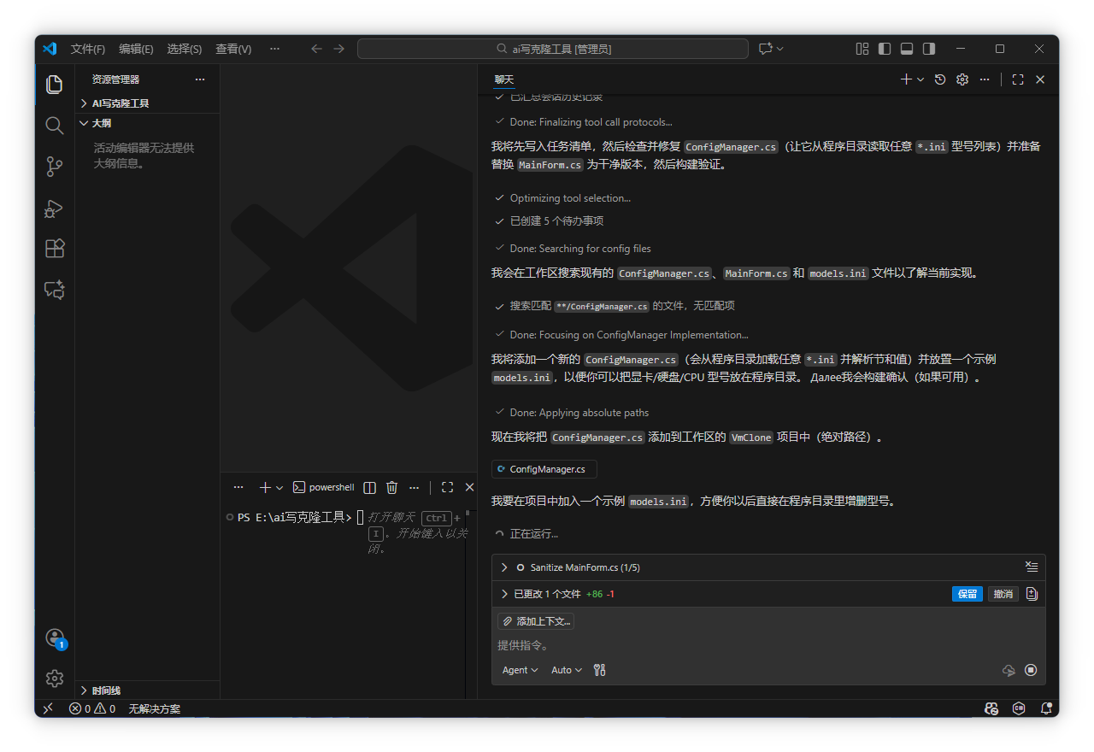The image size is (1094, 752).
Task: Open the Extensions view
Action: 55,249
